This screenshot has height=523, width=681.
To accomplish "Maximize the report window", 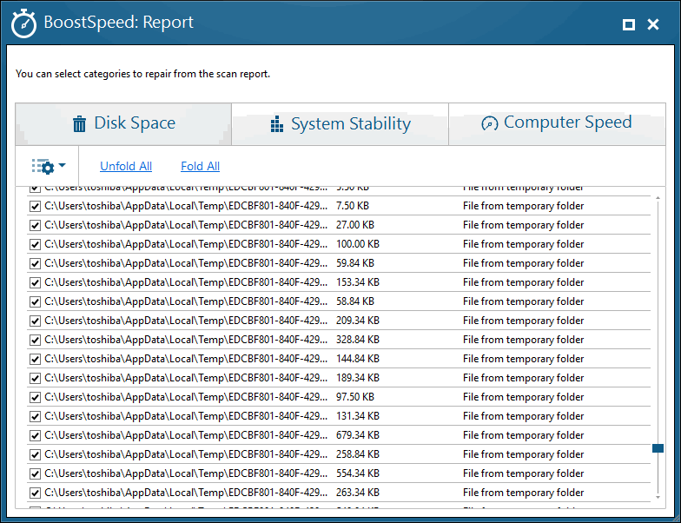I will click(x=629, y=24).
